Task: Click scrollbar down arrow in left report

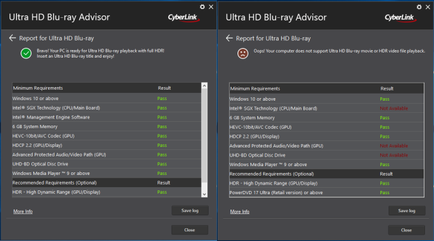Action: [204, 194]
